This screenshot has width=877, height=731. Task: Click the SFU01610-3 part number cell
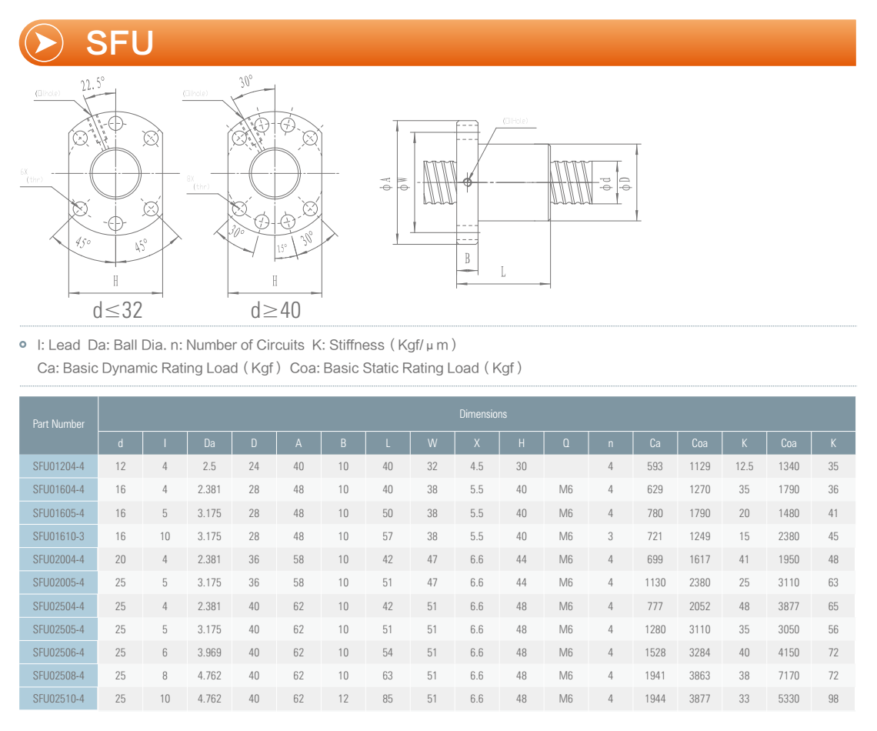pos(58,536)
